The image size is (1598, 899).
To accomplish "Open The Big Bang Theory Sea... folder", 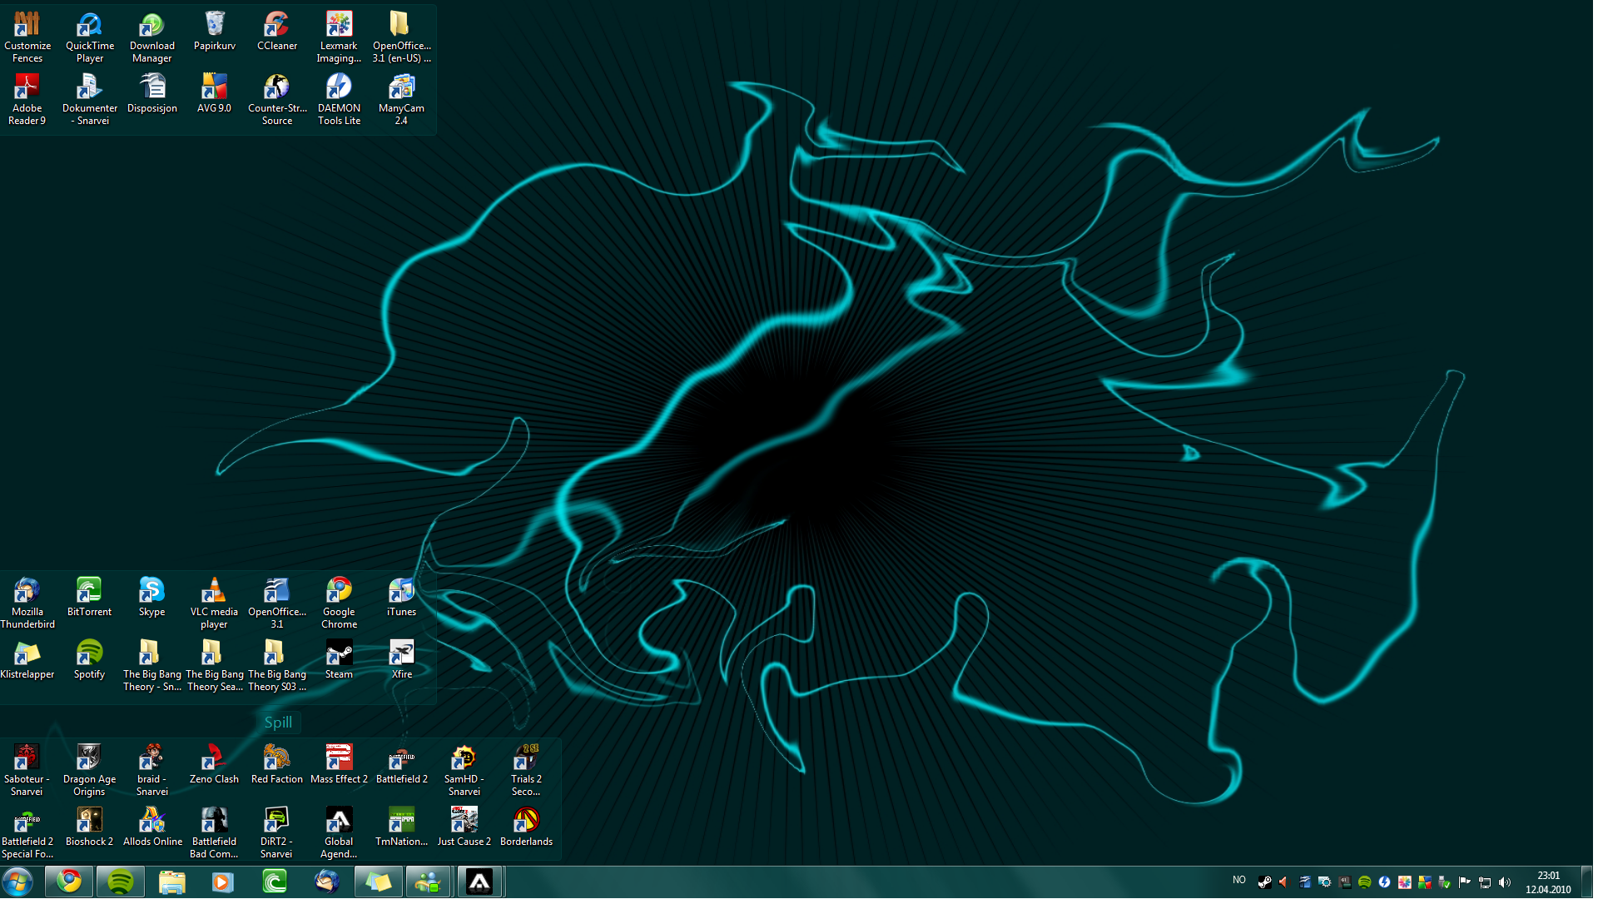I will click(x=215, y=666).
